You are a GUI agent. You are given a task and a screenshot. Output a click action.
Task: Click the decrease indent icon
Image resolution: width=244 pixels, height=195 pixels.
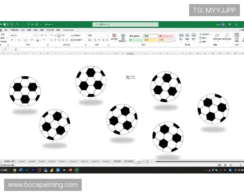[x=63, y=40]
